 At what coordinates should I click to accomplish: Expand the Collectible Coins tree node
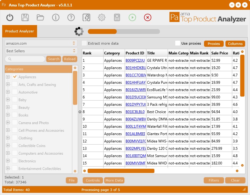tap(8, 145)
